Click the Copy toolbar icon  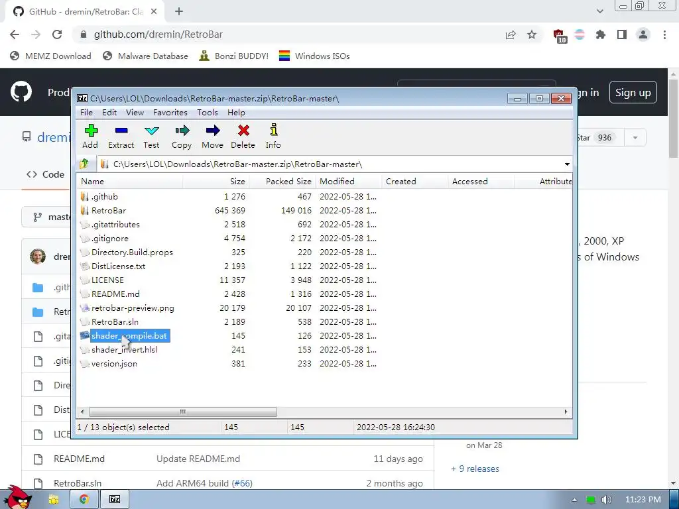tap(182, 131)
